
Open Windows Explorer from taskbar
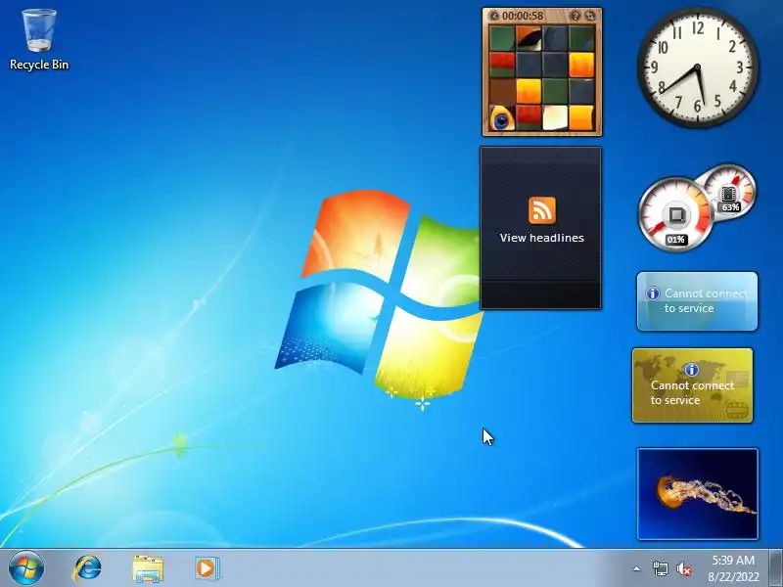pyautogui.click(x=148, y=568)
